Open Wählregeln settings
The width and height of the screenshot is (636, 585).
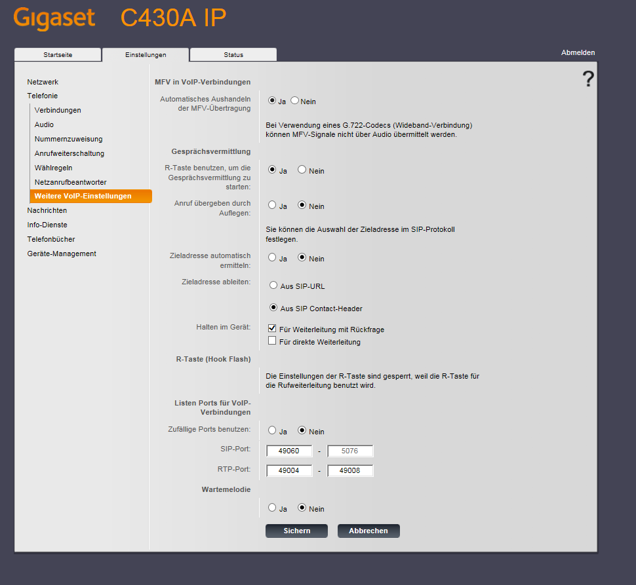(x=53, y=168)
